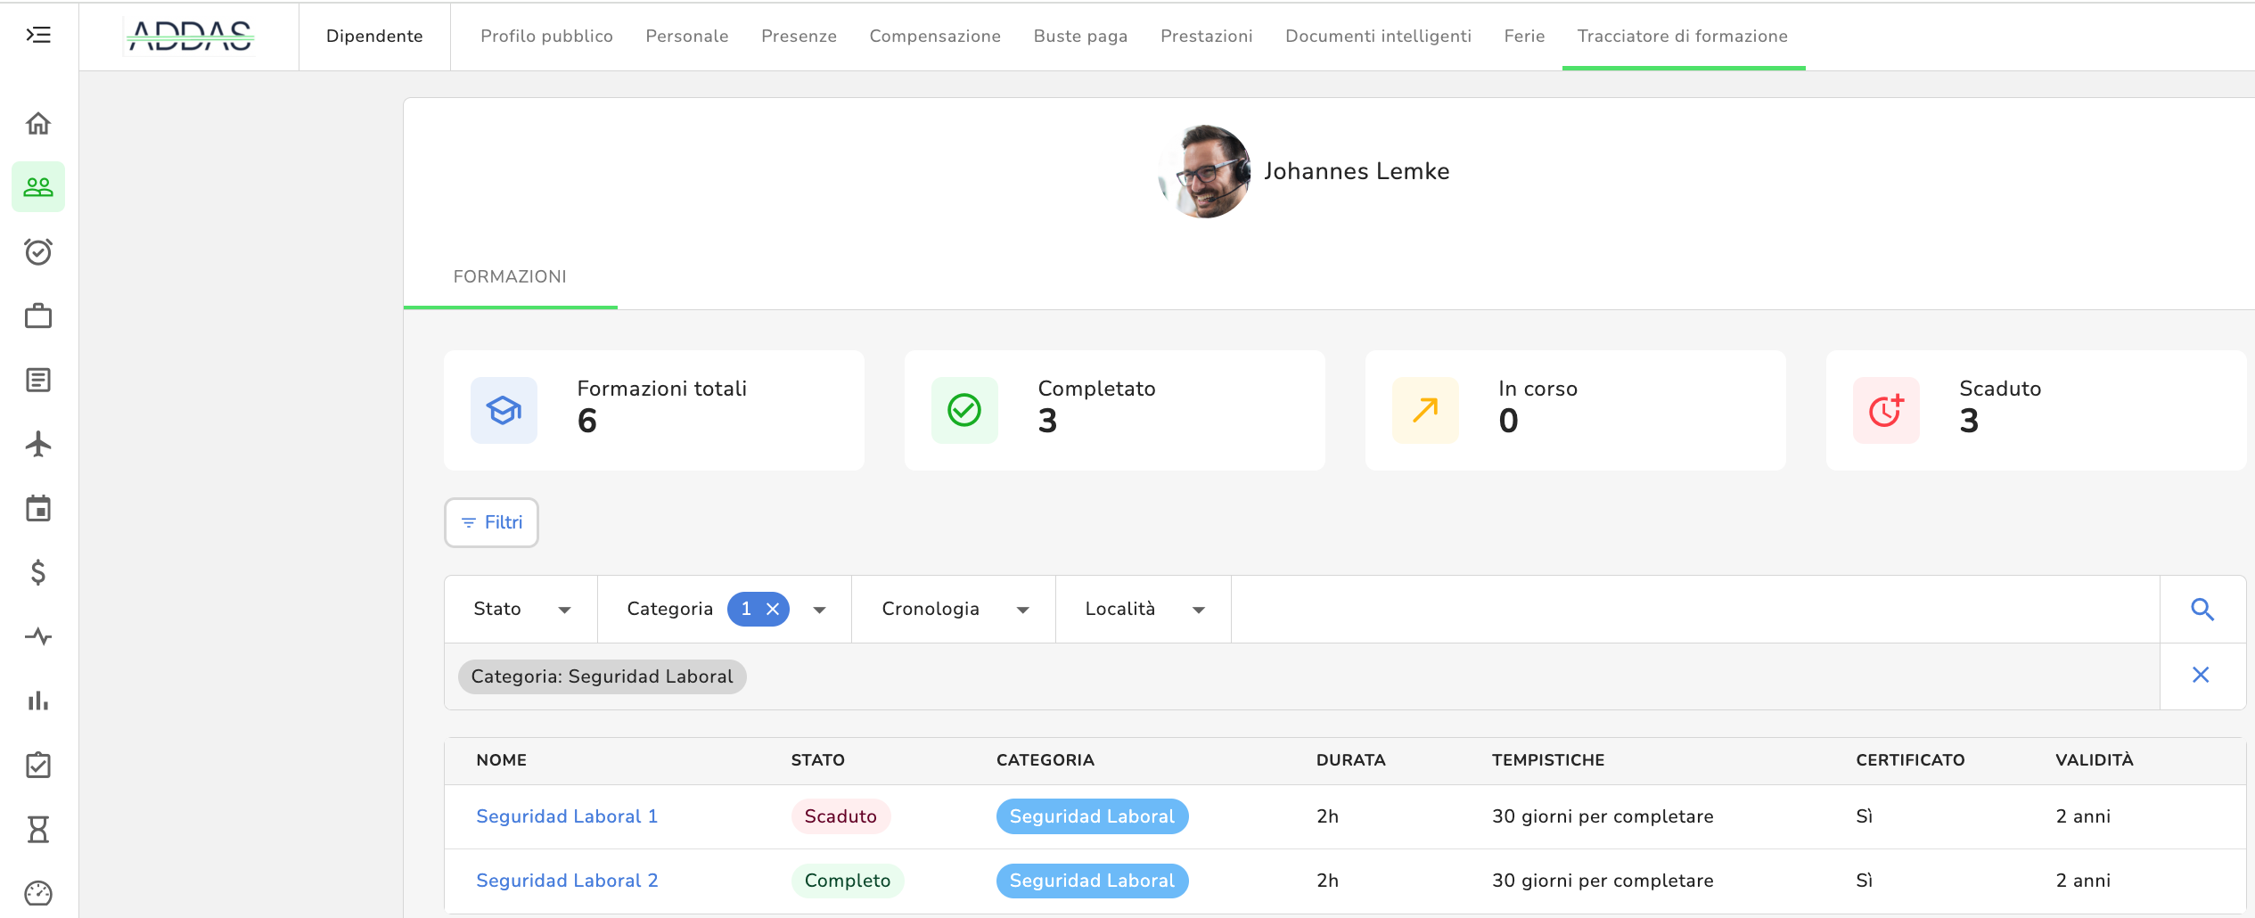Open the Stato dropdown

(x=521, y=609)
